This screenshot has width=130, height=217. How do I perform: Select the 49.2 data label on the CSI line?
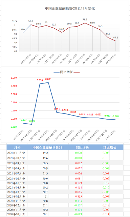(115, 37)
